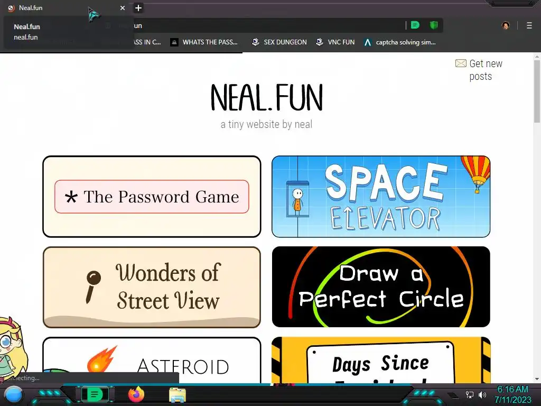The width and height of the screenshot is (541, 406).
Task: Open the Space Elevator card
Action: pos(381,197)
